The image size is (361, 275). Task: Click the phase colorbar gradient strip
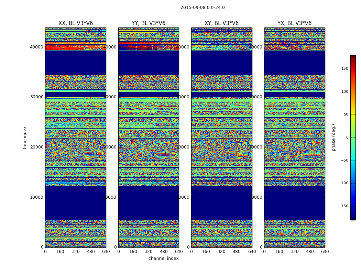click(353, 137)
